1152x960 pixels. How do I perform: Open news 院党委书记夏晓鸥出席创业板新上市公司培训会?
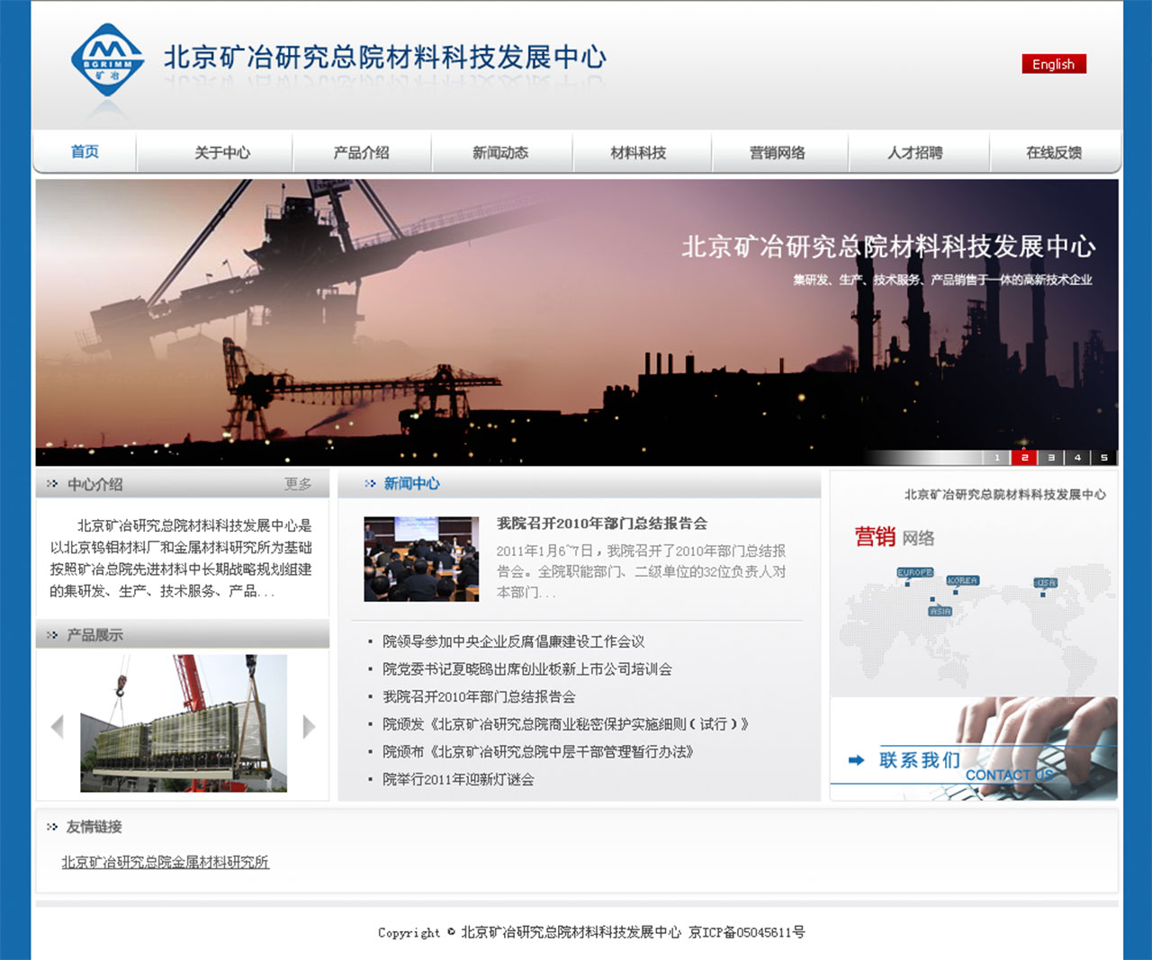[x=527, y=669]
